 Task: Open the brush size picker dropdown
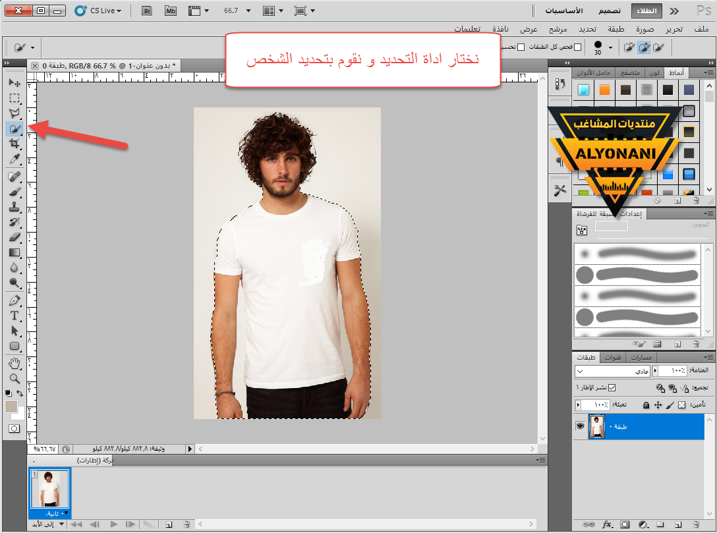coord(610,47)
